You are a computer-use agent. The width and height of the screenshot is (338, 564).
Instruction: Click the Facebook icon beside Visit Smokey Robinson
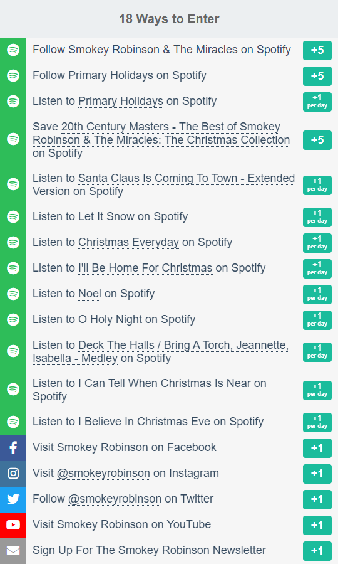pos(13,448)
